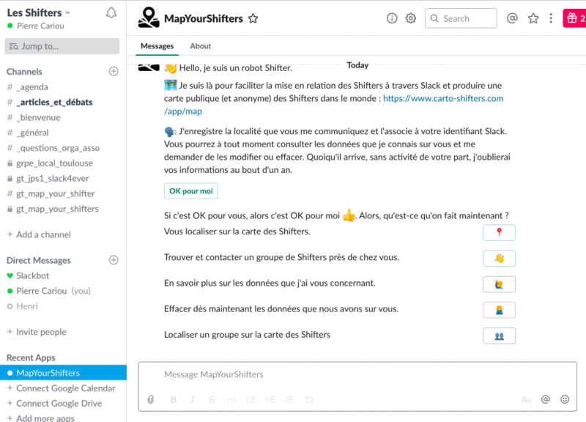Open the more actions vertical dots menu
The height and width of the screenshot is (422, 586).
tap(551, 18)
